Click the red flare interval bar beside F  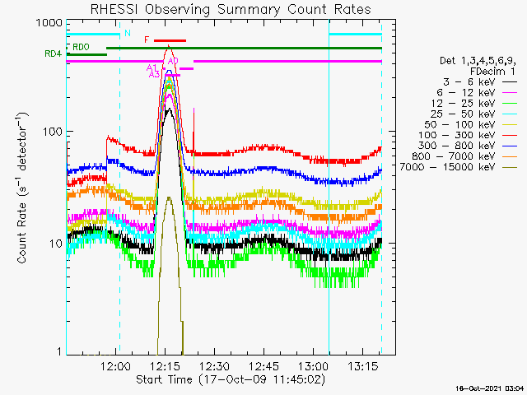point(170,40)
